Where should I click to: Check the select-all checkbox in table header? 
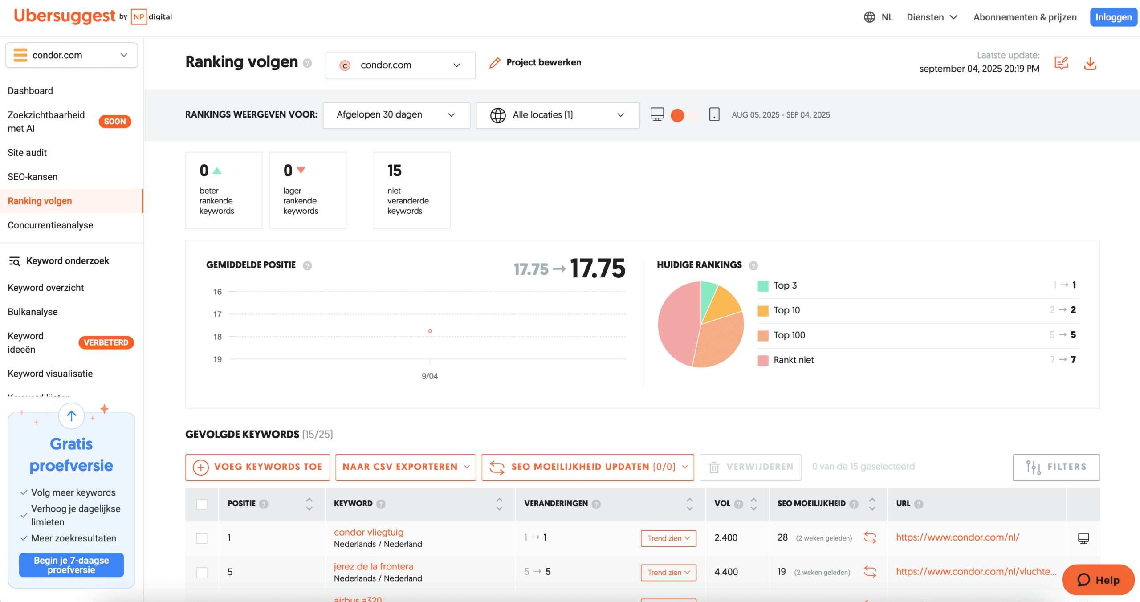[202, 504]
